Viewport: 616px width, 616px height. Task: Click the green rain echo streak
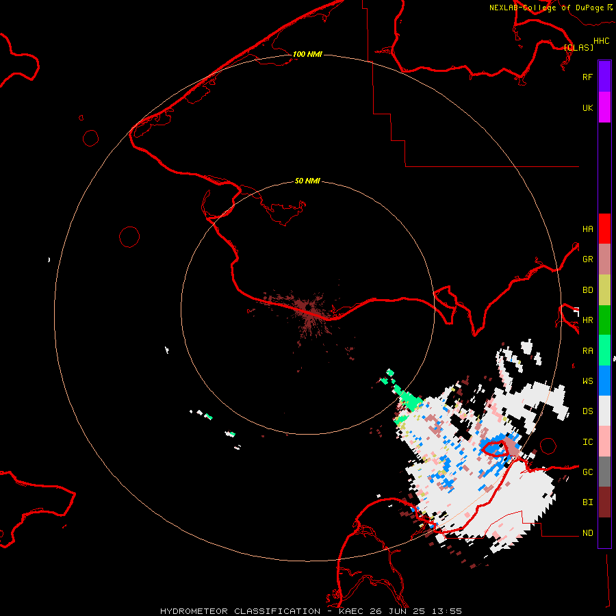[407, 397]
